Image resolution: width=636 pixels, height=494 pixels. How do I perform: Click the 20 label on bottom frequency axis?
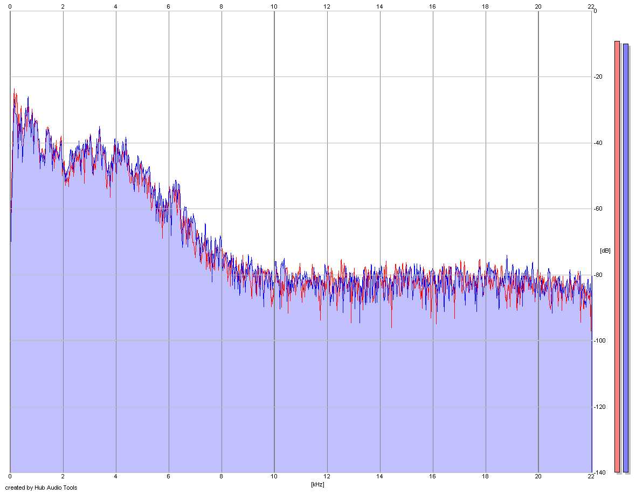[x=538, y=476]
